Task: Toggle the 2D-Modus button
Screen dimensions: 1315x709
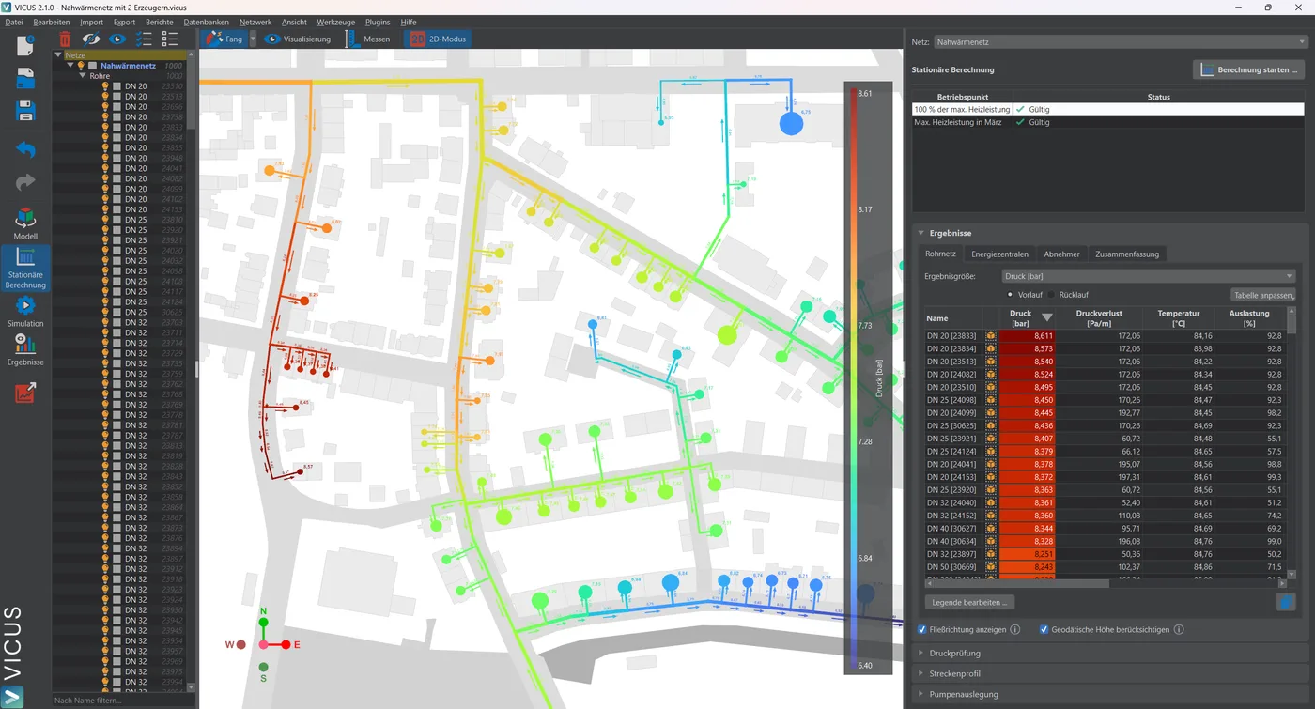Action: click(437, 39)
